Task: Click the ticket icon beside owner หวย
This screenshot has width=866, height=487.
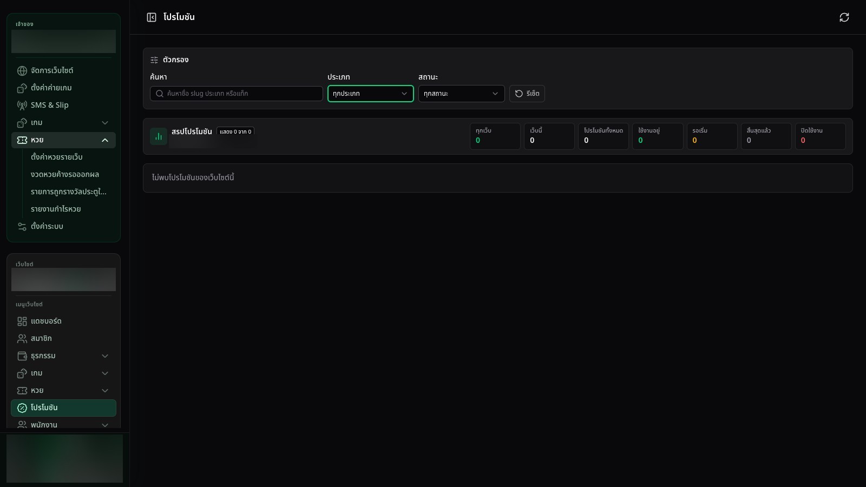Action: coord(22,140)
